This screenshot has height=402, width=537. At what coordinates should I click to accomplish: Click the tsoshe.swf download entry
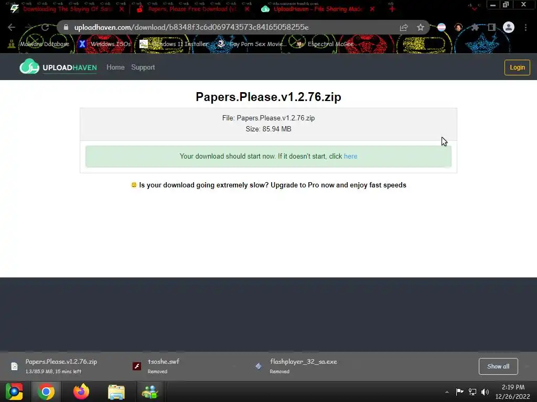(x=164, y=366)
